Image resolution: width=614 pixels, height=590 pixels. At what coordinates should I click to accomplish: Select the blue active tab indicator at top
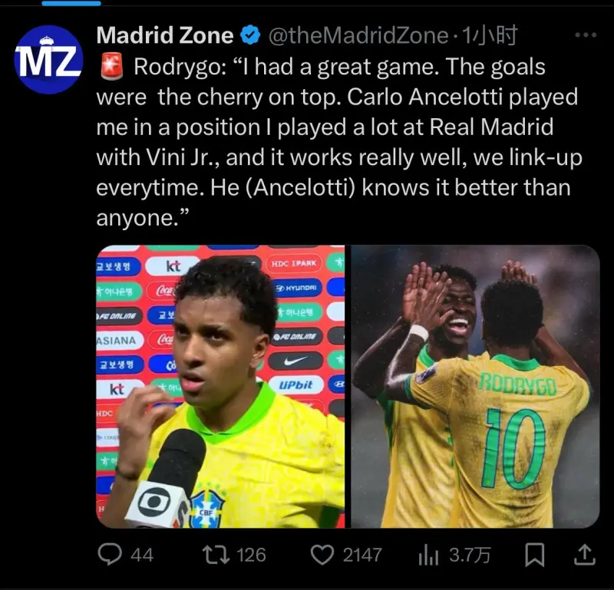[71, 3]
